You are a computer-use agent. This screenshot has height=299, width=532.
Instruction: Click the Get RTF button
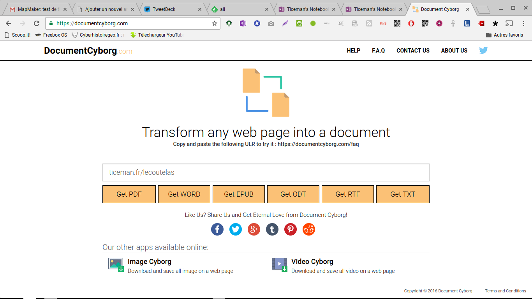348,194
